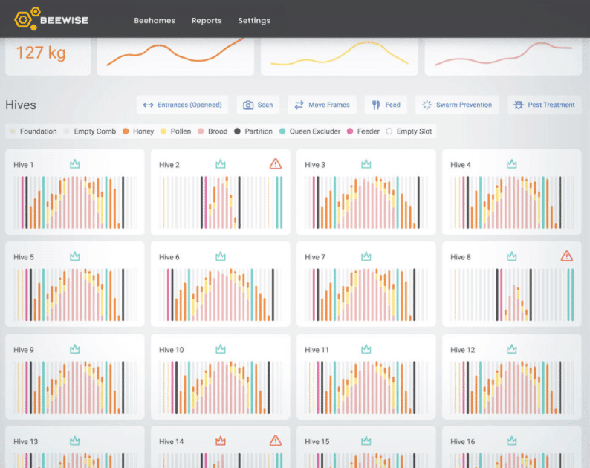
Task: Click the Hive 7 title
Action: (x=315, y=257)
